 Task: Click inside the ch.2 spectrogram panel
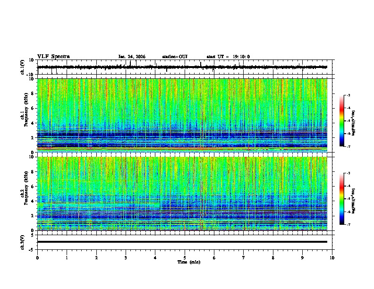pyautogui.click(x=182, y=194)
